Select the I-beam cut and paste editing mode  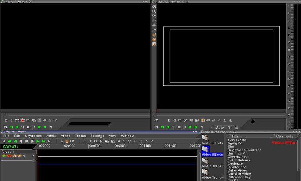pos(67,141)
